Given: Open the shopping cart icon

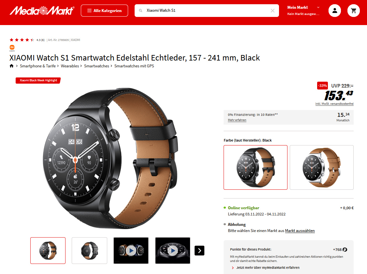Looking at the screenshot, I should [353, 10].
